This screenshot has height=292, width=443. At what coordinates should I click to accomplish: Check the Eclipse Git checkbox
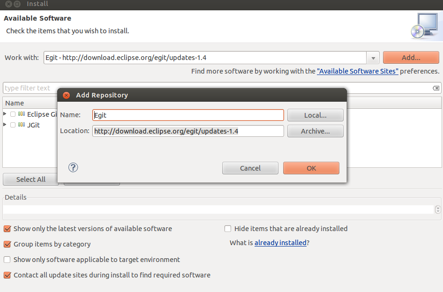[x=13, y=114]
